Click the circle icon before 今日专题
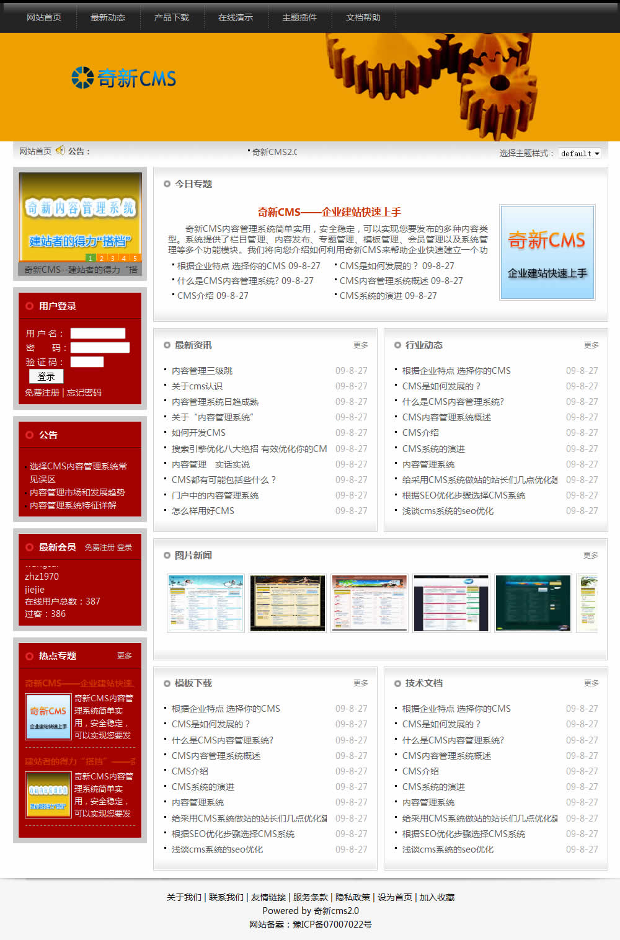 click(166, 184)
